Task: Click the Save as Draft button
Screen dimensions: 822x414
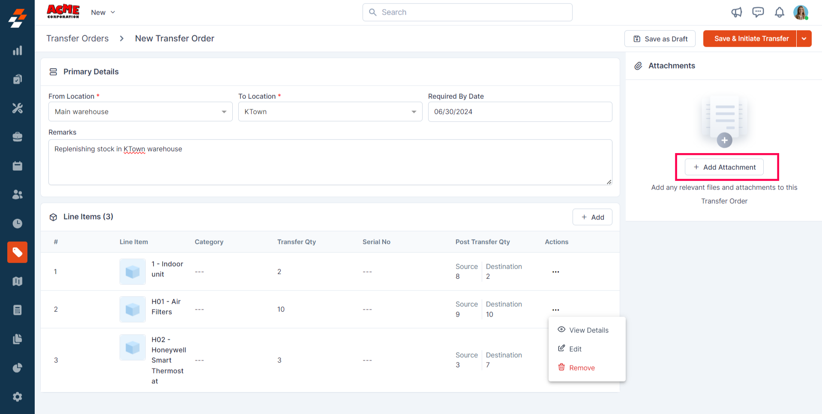Action: pos(660,39)
